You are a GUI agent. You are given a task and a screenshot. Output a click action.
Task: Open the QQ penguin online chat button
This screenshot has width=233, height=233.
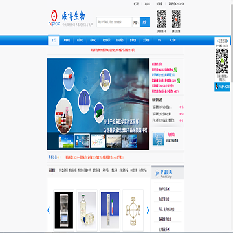tap(223, 87)
